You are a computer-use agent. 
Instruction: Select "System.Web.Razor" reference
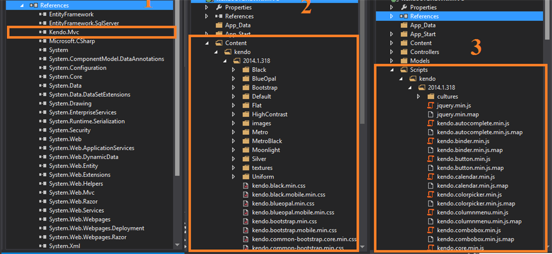(73, 201)
